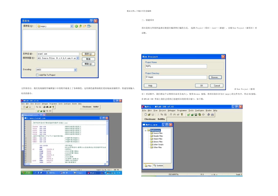Screen dimensions: 278x196
Task: Click the Windows Start button on taskbar
Action: click(26, 173)
